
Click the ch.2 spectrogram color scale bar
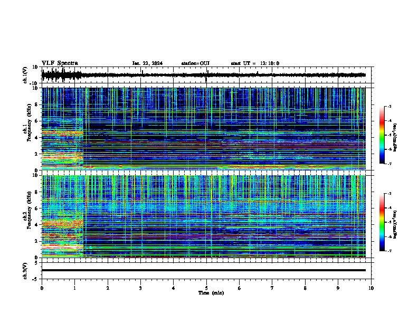pos(382,222)
